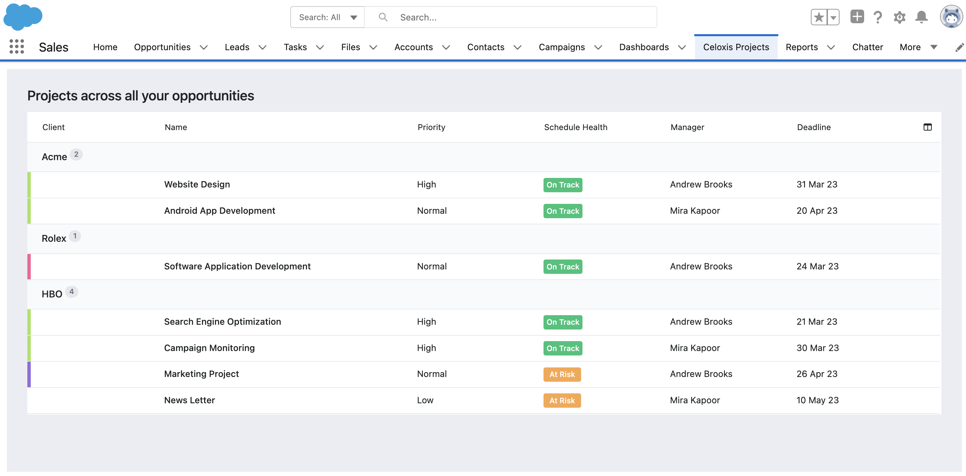Click the favorites star icon
Screen dimensions: 966x476
pos(819,17)
